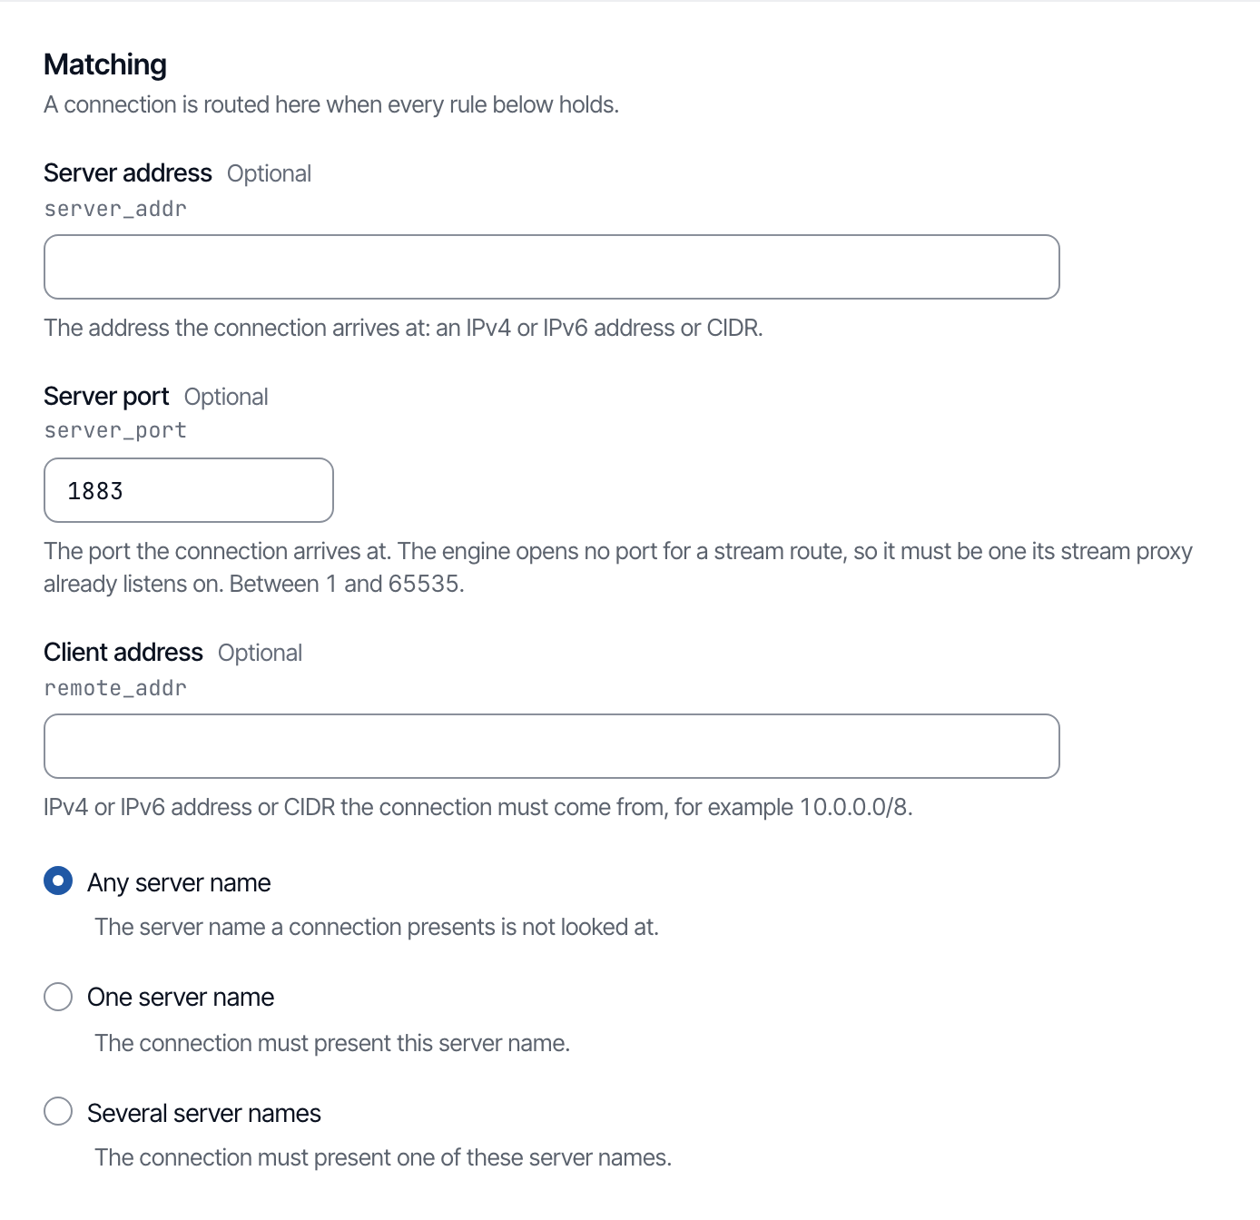The width and height of the screenshot is (1260, 1220).
Task: Click the bold Server address label
Action: click(127, 172)
